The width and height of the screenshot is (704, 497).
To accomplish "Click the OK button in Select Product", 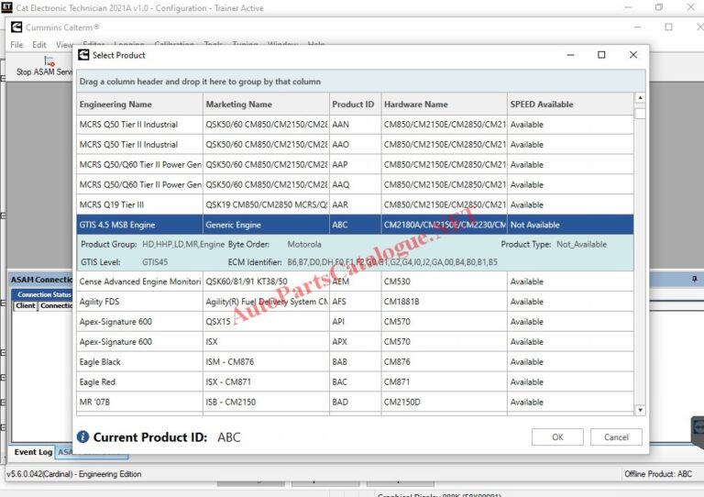I will (x=557, y=436).
